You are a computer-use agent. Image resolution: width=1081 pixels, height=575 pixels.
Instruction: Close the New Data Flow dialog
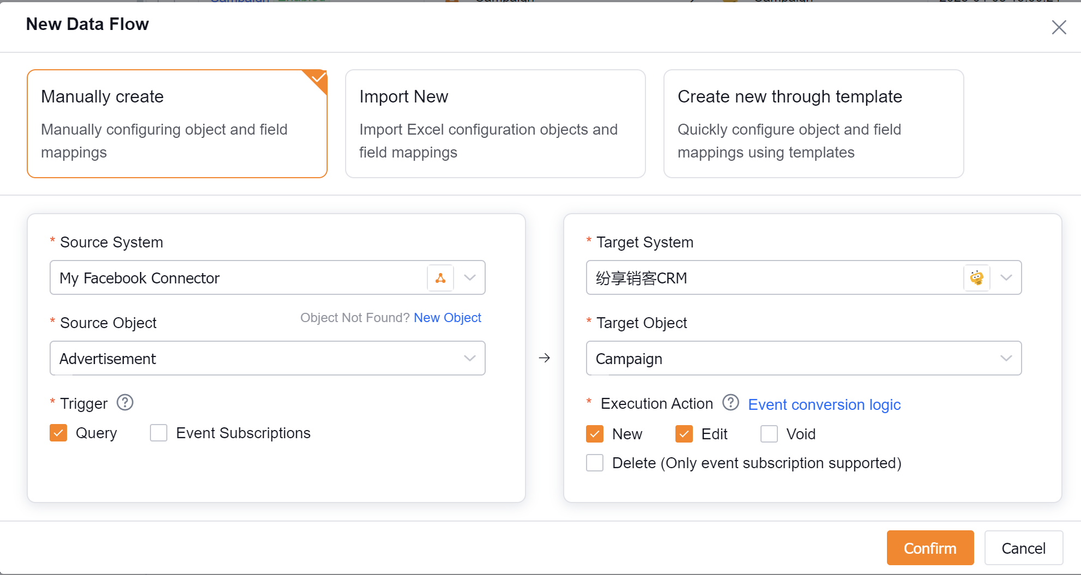click(1059, 27)
